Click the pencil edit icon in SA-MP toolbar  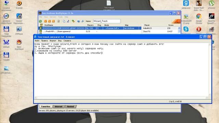(68, 21)
